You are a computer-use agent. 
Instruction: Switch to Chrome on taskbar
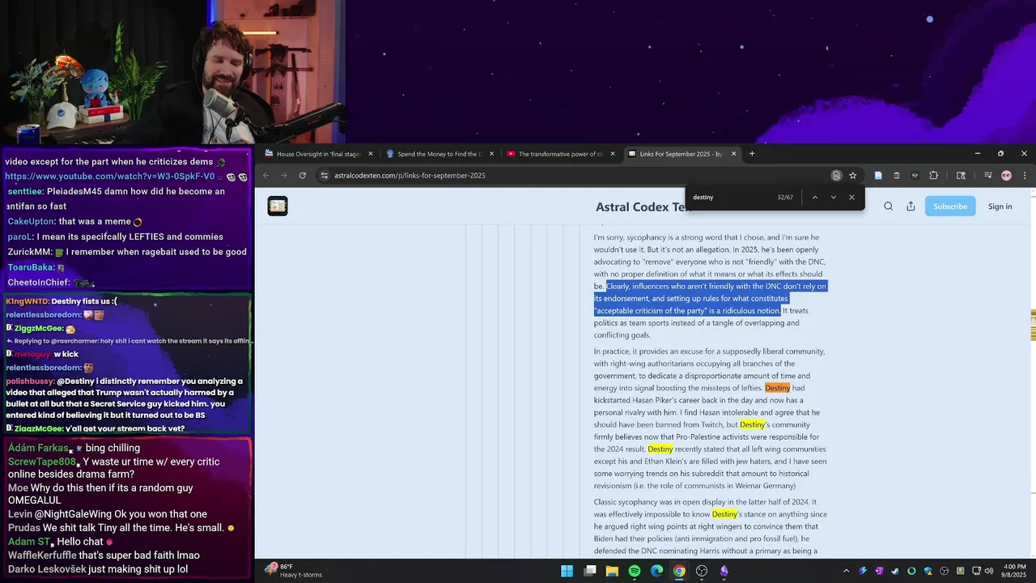[679, 571]
